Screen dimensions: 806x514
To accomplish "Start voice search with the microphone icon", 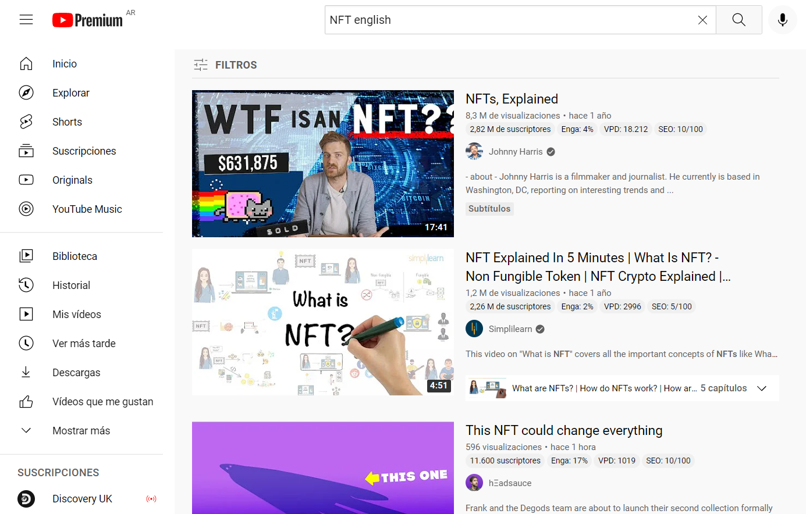I will click(x=783, y=19).
